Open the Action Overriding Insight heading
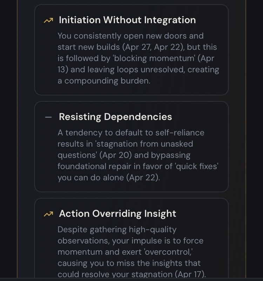Image resolution: width=263 pixels, height=281 pixels. tap(117, 214)
